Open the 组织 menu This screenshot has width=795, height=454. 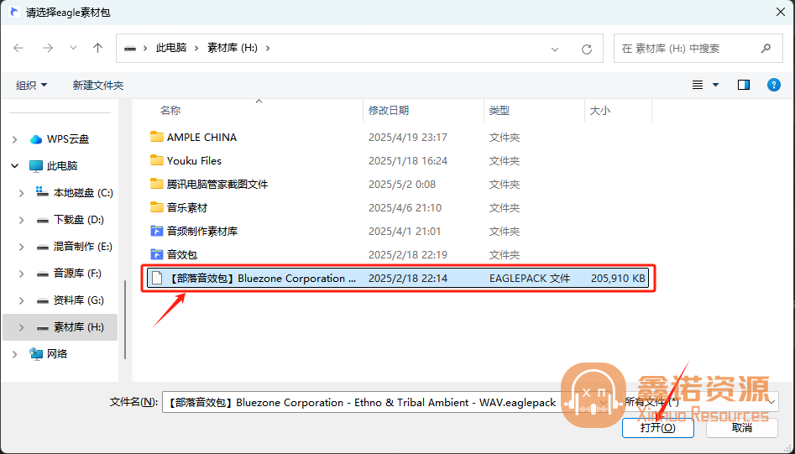32,85
